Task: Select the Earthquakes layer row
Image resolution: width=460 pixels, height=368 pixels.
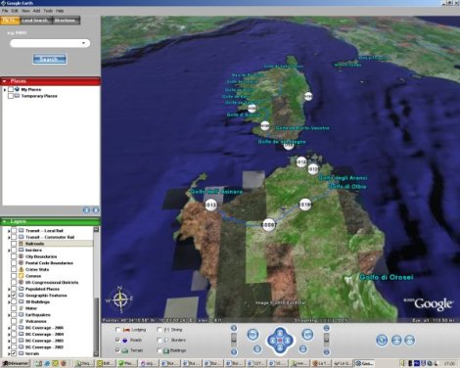Action: (38, 315)
